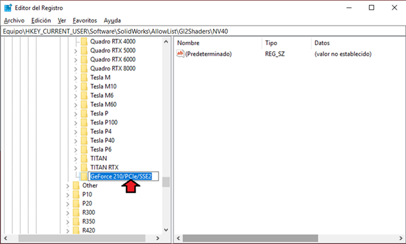The height and width of the screenshot is (244, 406).
Task: Expand the Quadro RTX 5000 key
Action: tap(76, 51)
